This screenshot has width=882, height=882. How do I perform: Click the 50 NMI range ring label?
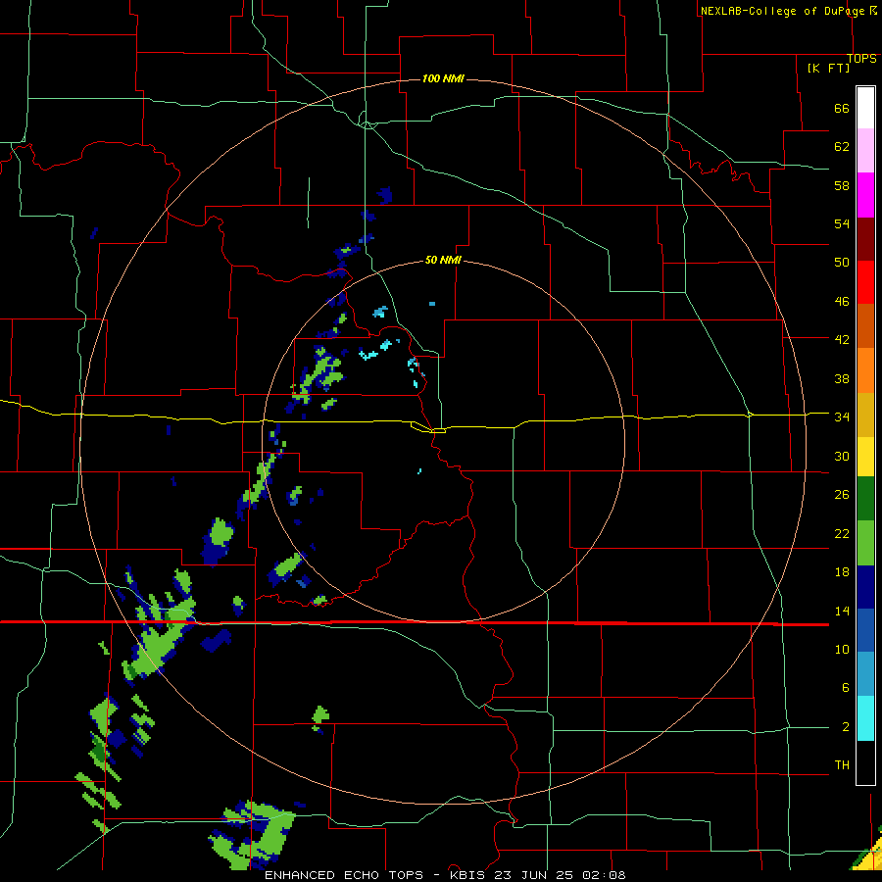(x=443, y=260)
